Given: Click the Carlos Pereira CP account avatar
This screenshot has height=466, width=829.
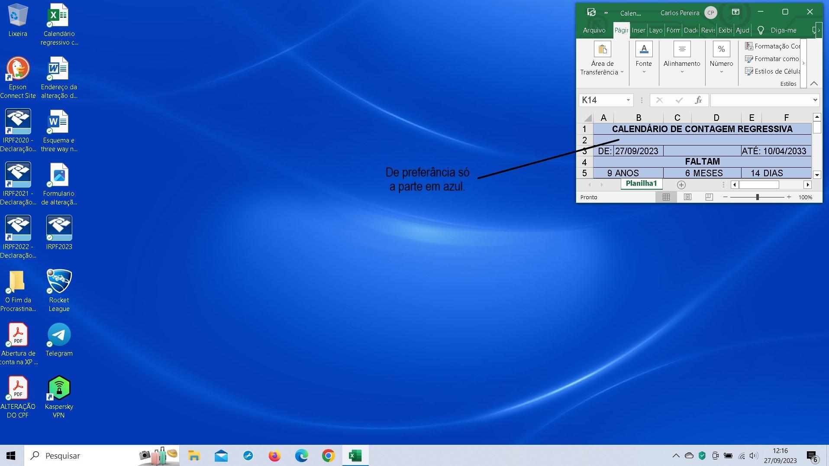Looking at the screenshot, I should [710, 13].
